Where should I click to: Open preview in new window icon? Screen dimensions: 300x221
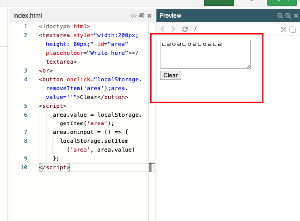[292, 30]
